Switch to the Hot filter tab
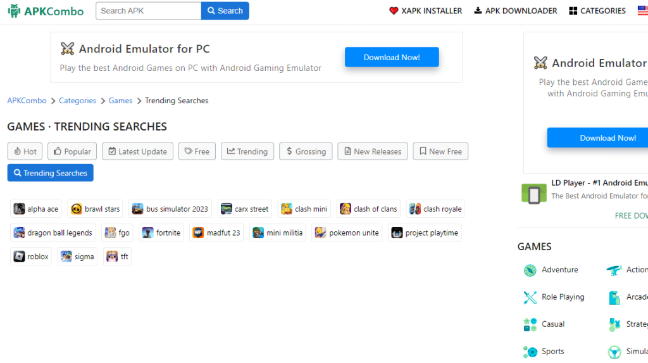 click(x=25, y=151)
